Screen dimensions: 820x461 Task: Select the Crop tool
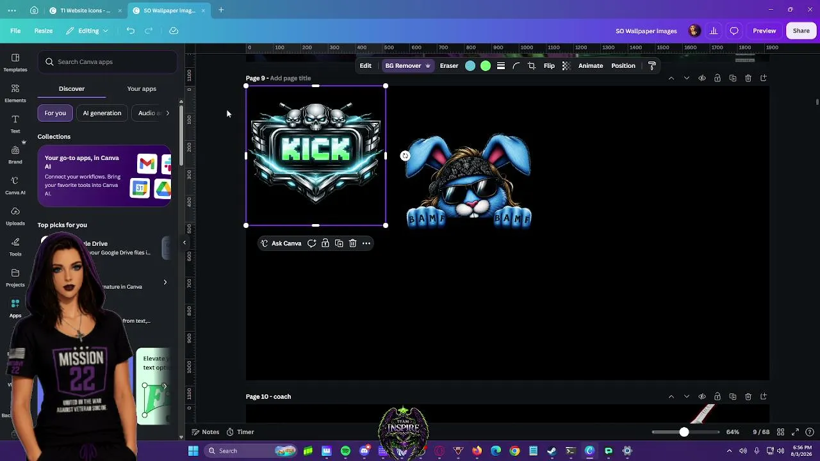point(532,66)
